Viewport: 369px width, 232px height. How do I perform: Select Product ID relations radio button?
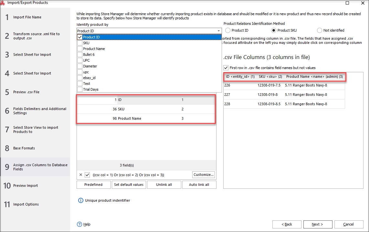[227, 30]
